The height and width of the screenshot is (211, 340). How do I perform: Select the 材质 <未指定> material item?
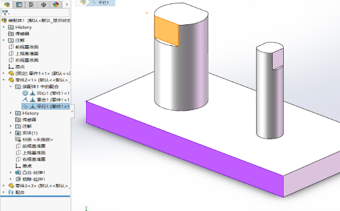tap(34, 139)
